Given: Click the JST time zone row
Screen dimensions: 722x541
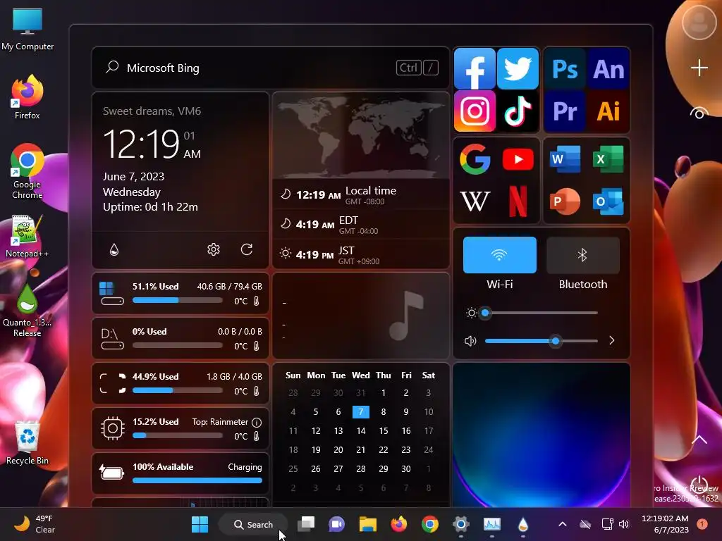Looking at the screenshot, I should coord(361,254).
